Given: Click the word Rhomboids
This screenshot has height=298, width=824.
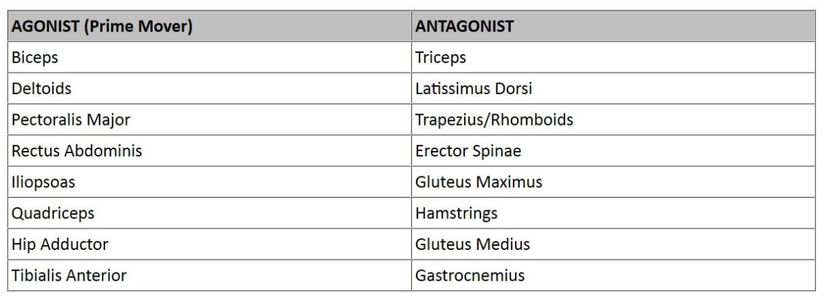Looking at the screenshot, I should coord(532,120).
